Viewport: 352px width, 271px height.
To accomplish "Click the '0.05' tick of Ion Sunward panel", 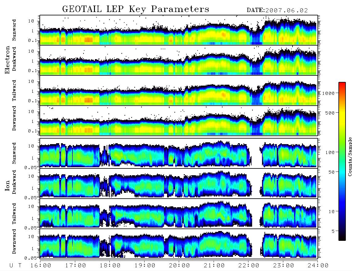I will (31, 167).
